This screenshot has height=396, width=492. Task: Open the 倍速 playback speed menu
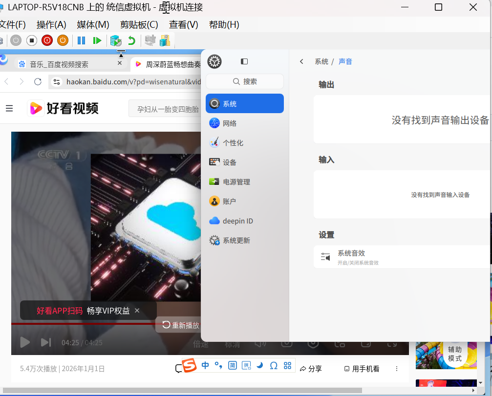200,344
